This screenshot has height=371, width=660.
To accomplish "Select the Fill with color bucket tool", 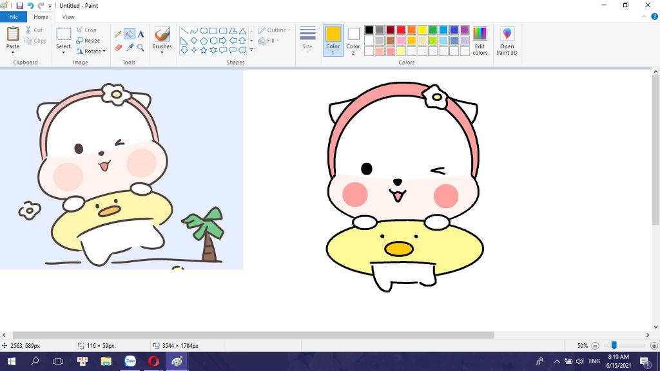I will [x=129, y=34].
